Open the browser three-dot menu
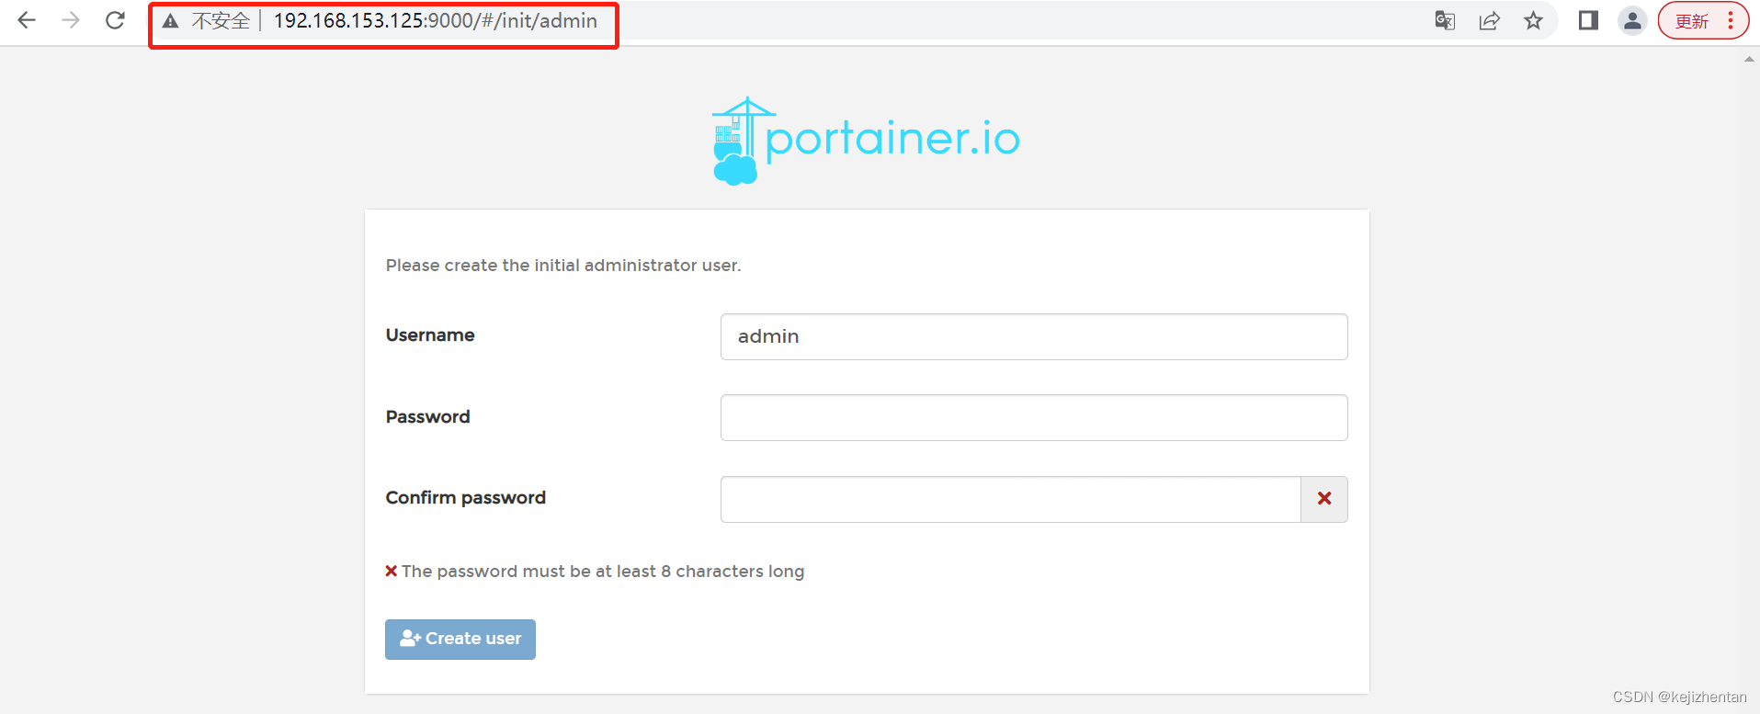The width and height of the screenshot is (1760, 714). point(1731,20)
